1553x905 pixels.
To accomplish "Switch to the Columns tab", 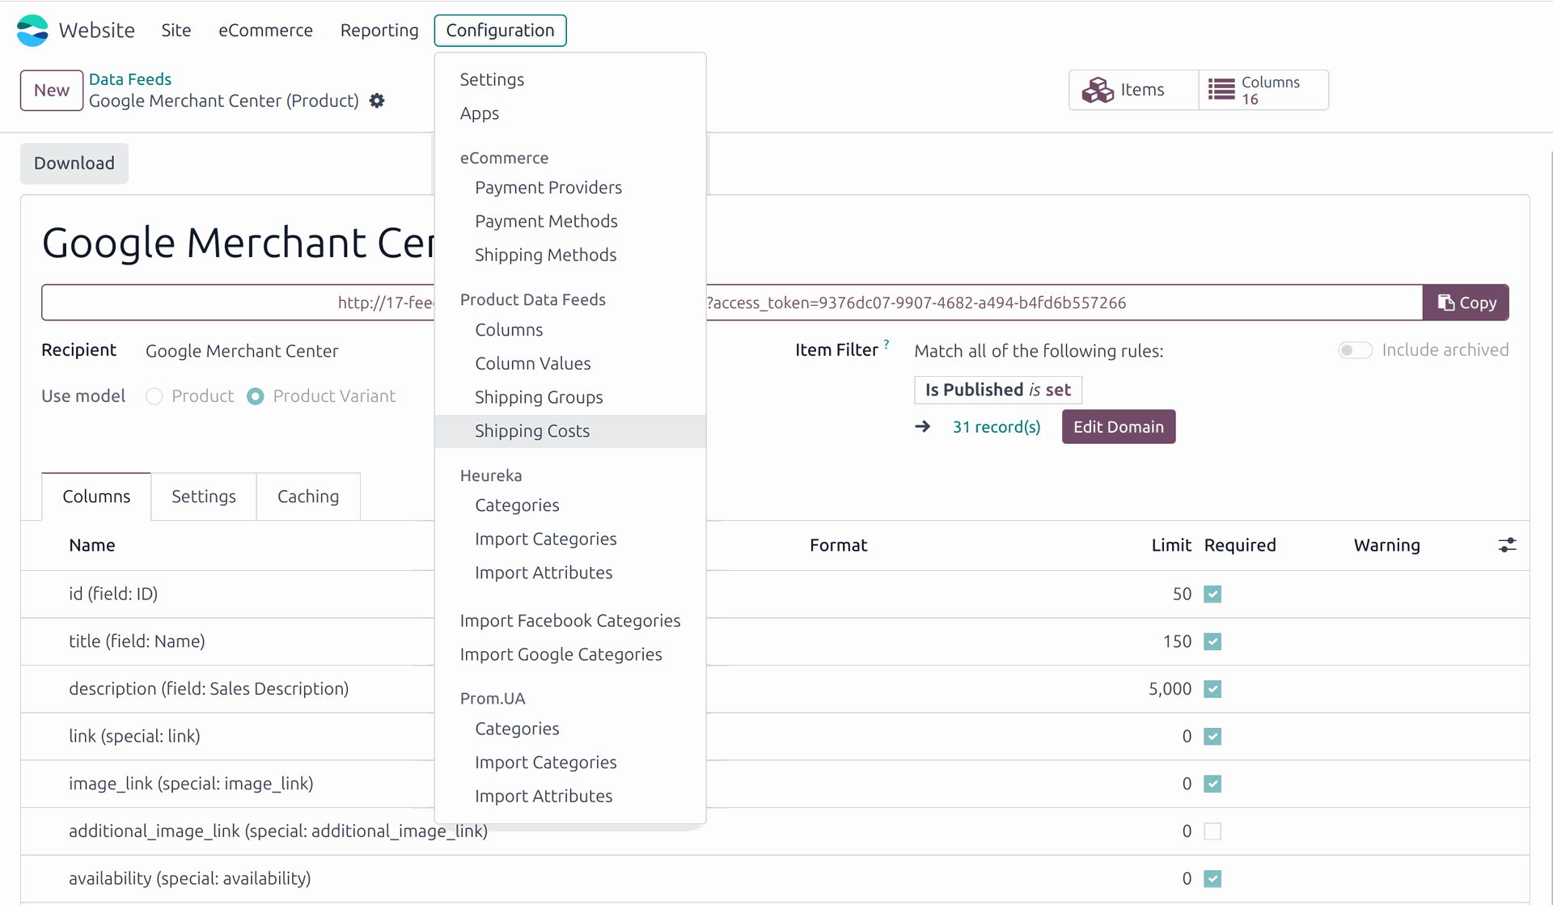I will pos(96,497).
